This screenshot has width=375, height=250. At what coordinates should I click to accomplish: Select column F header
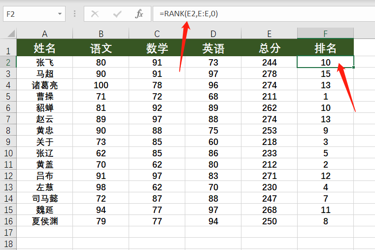coord(326,34)
